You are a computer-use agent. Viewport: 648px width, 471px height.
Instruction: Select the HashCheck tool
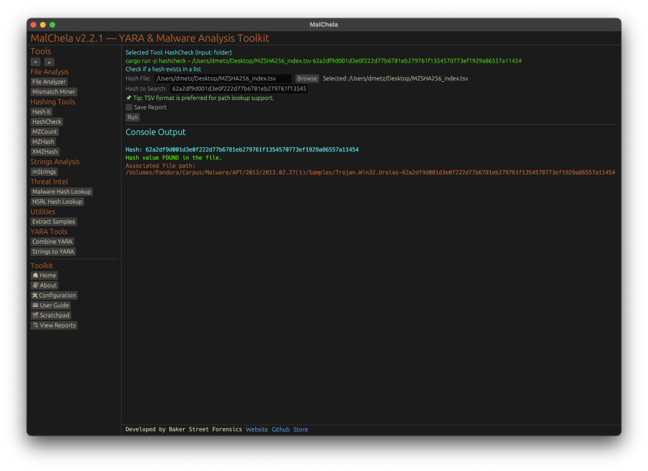(47, 122)
